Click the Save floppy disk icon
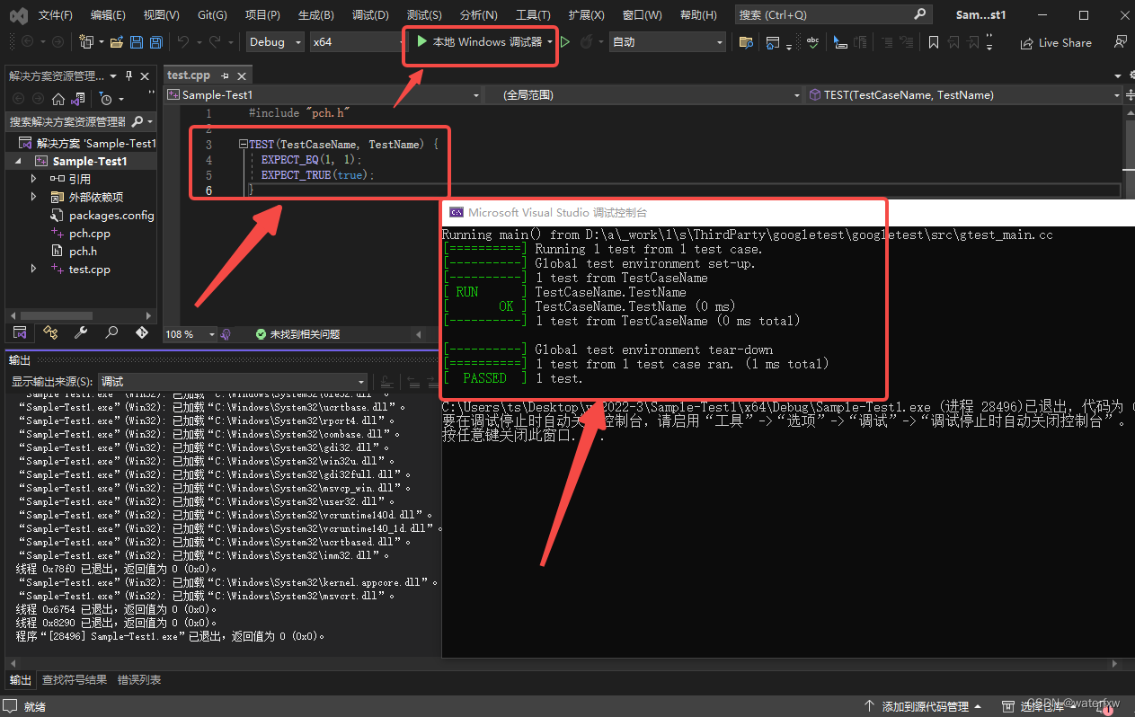Screen dimensions: 1135x717 [137, 42]
